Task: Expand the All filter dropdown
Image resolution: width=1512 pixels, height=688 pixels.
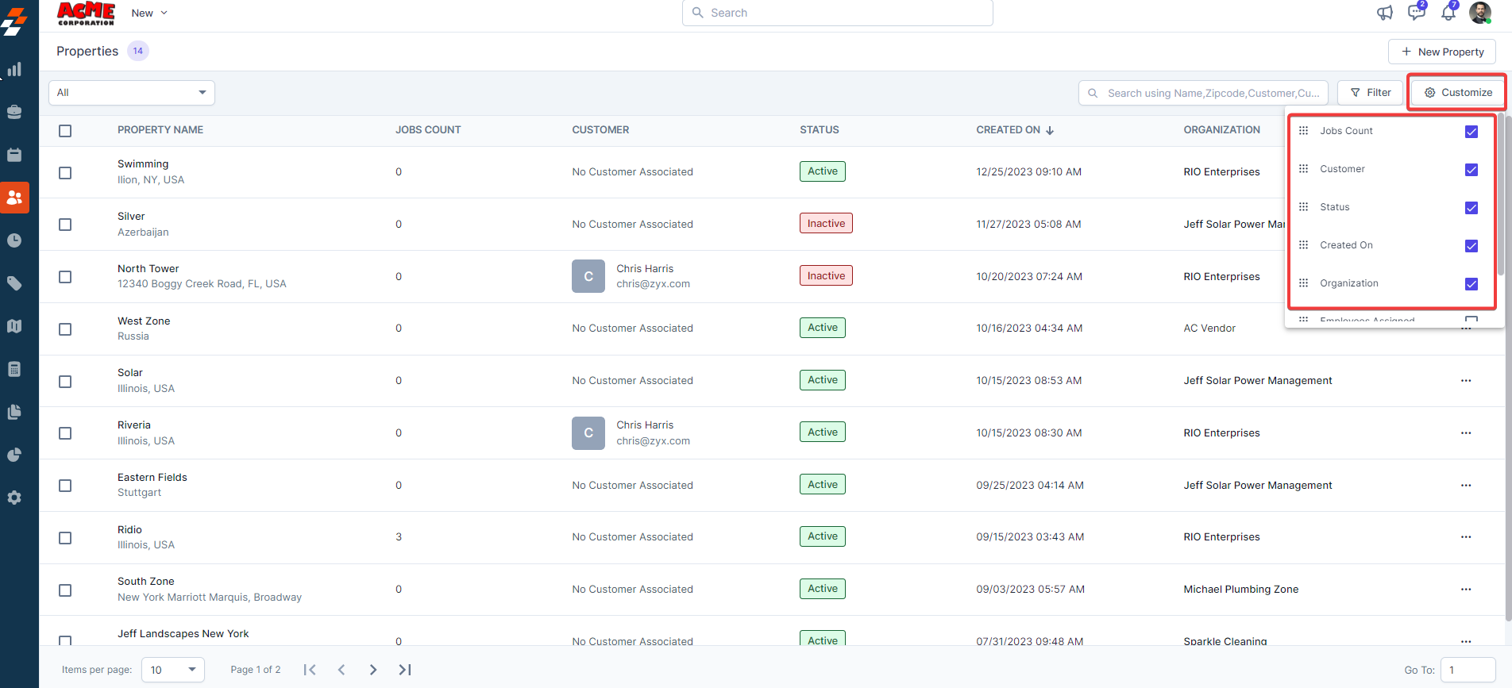Action: click(132, 93)
